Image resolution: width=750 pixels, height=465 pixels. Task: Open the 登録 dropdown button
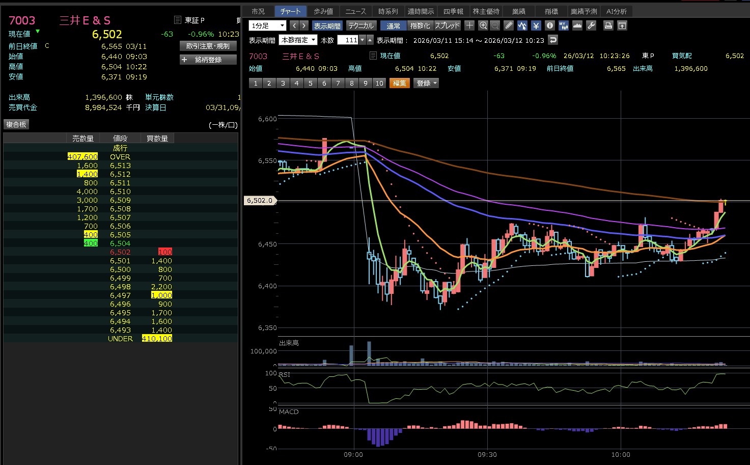coord(427,83)
